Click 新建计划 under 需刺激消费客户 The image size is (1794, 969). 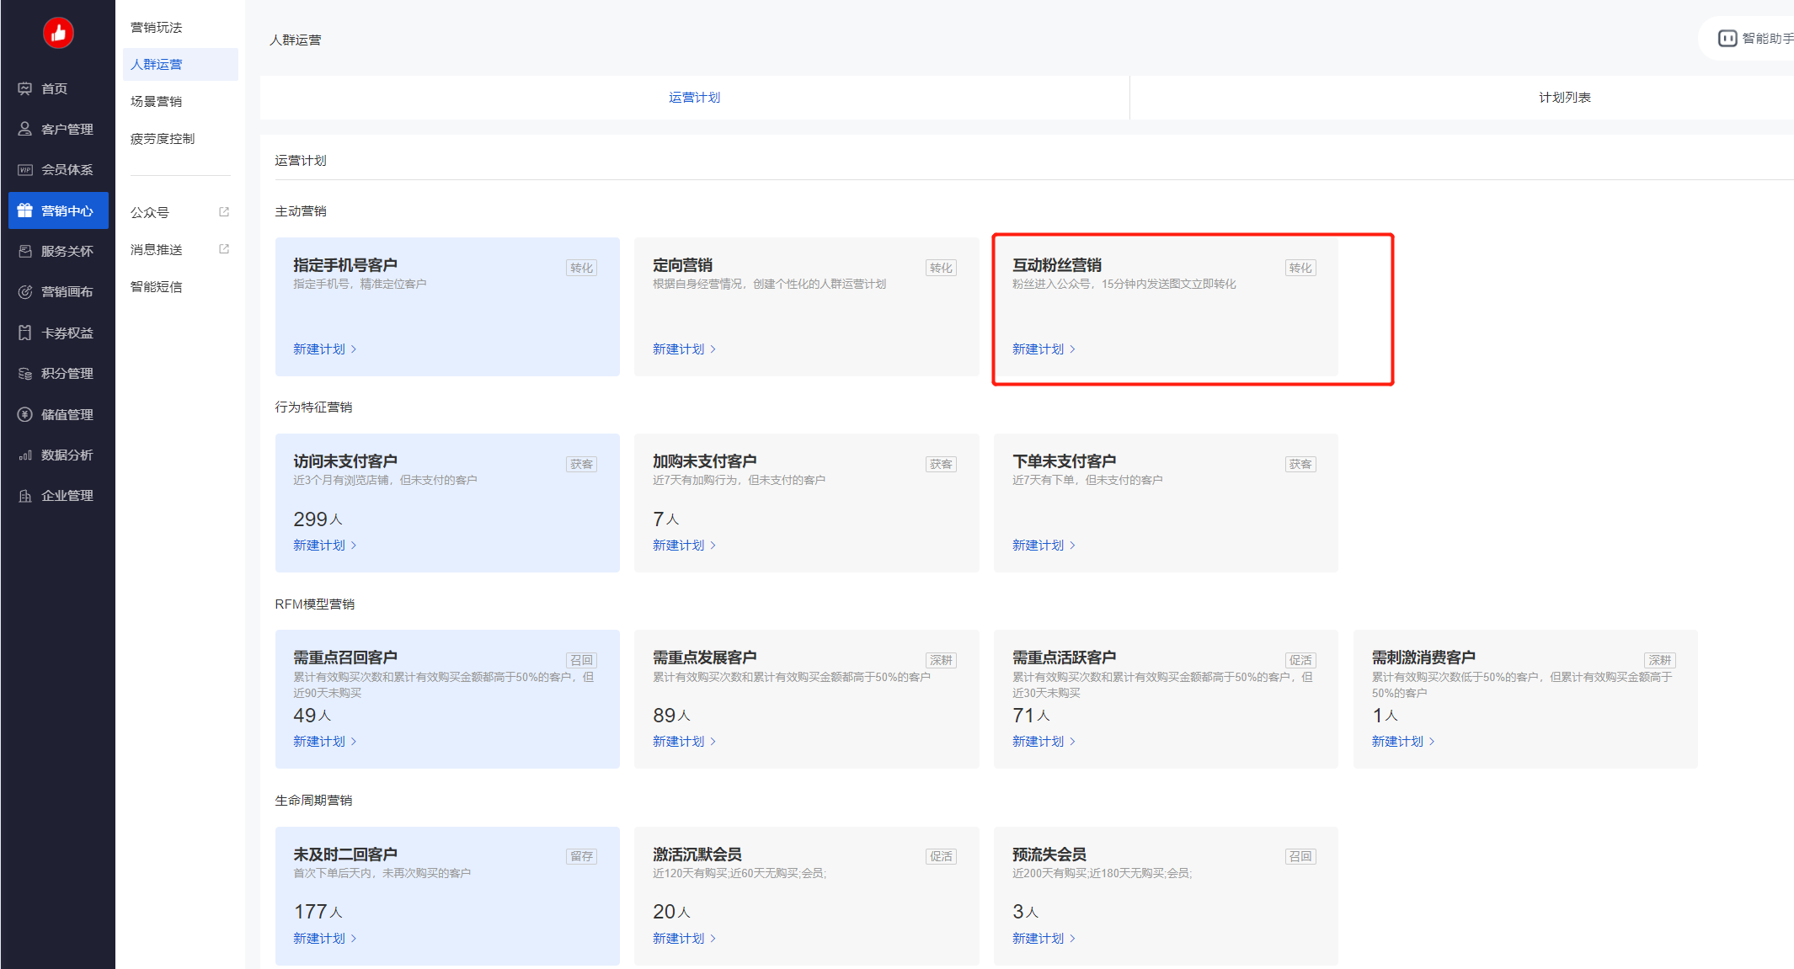(x=1402, y=741)
